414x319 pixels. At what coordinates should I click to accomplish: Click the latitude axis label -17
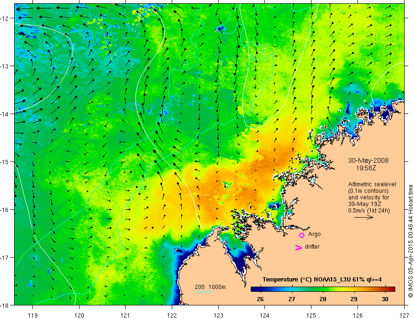tap(5, 258)
